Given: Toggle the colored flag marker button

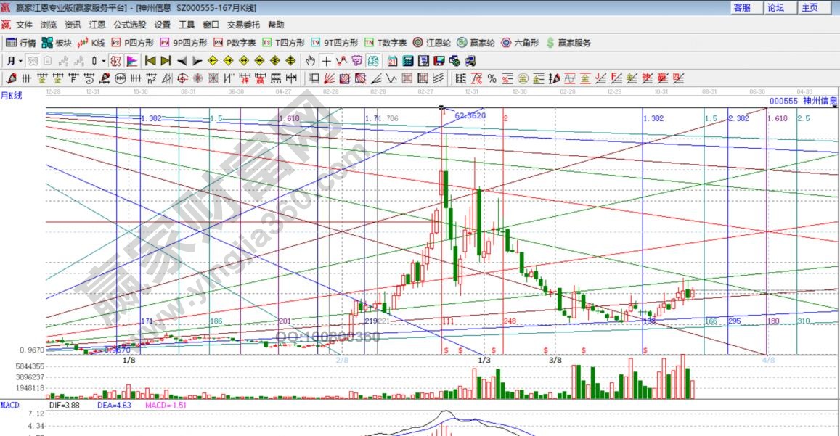Looking at the screenshot, I should 131,61.
